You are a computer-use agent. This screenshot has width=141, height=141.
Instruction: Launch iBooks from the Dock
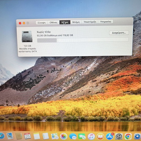(x=100, y=136)
